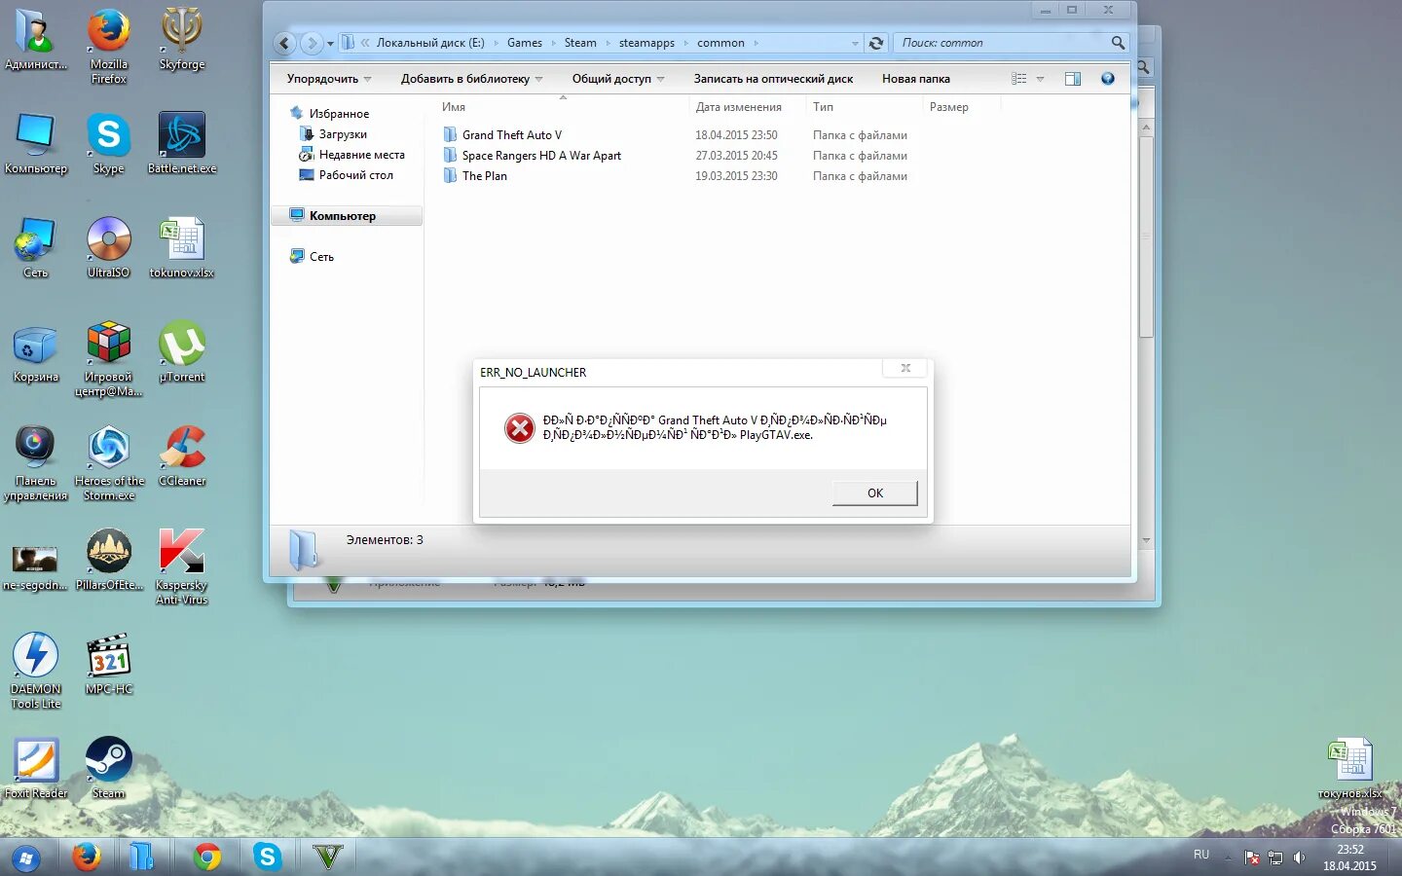Switch to the GTA V taskbar item
Screen dimensions: 1402x876
click(328, 857)
